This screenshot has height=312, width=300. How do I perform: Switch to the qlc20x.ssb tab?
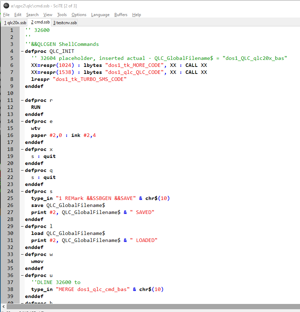click(x=15, y=23)
